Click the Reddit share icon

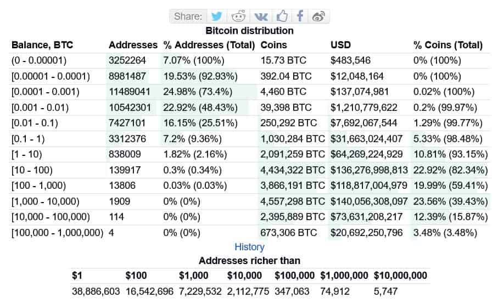239,16
